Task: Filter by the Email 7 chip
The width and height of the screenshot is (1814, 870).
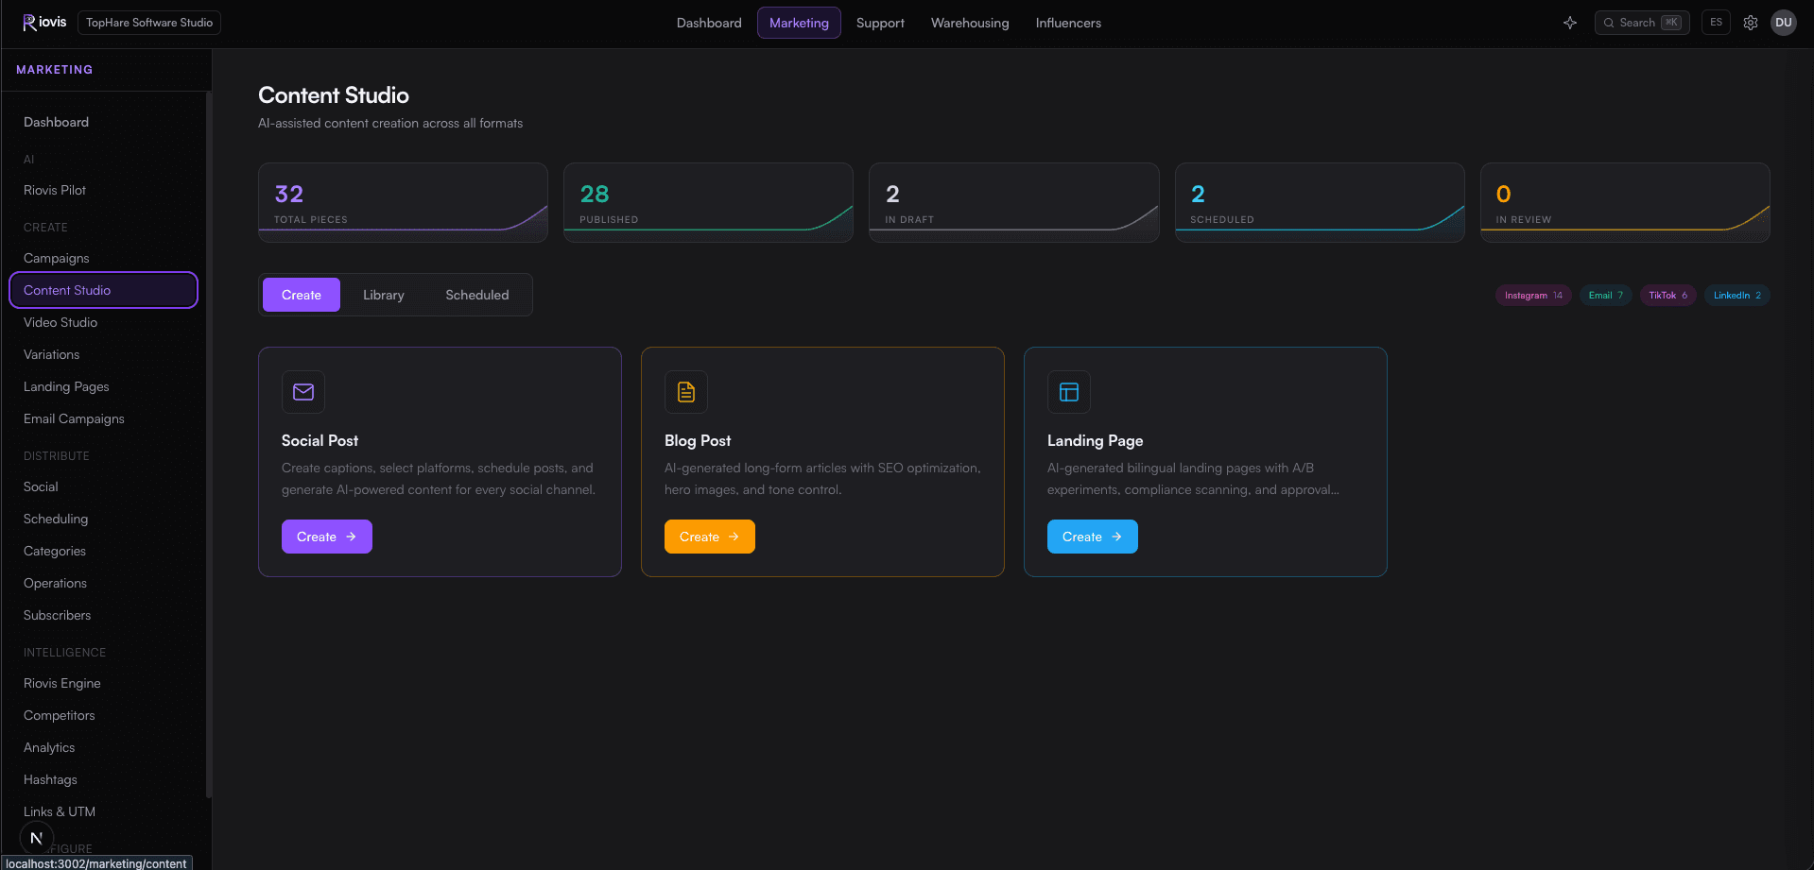Action: tap(1606, 296)
